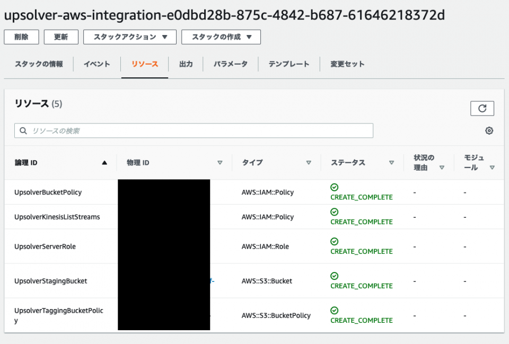The image size is (509, 344).
Task: Click CREATE_COMPLETE status of UpsolverServerRole
Action: (362, 252)
